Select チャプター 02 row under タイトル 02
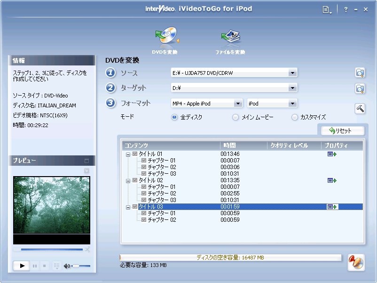377x283 pixels. [162, 194]
